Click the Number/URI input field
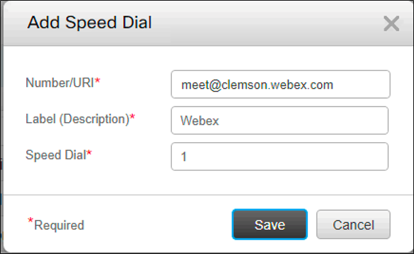The image size is (414, 254). click(280, 84)
